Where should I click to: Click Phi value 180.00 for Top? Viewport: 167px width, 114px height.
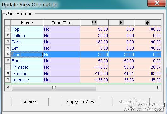pos(148,29)
